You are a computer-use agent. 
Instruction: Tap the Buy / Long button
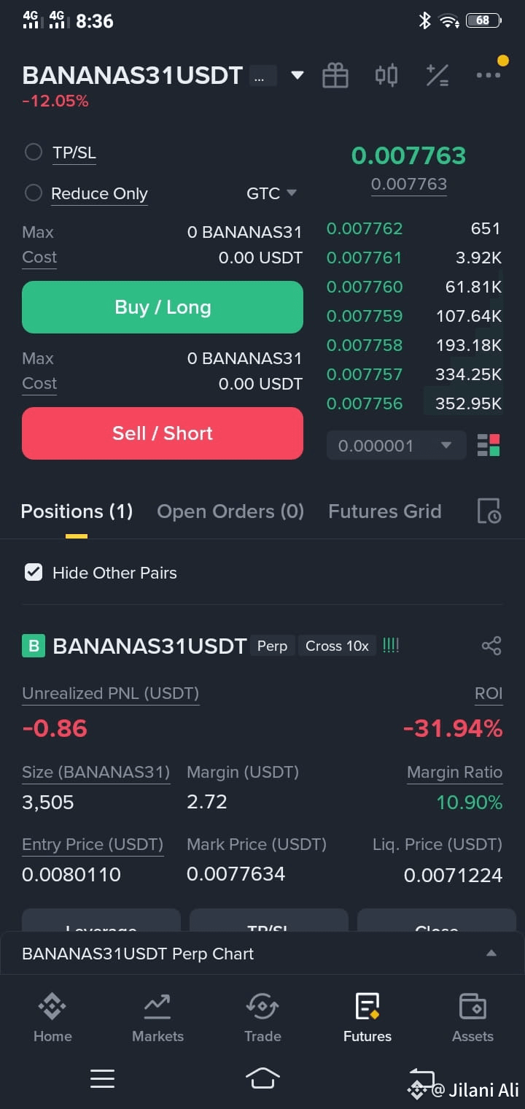163,307
